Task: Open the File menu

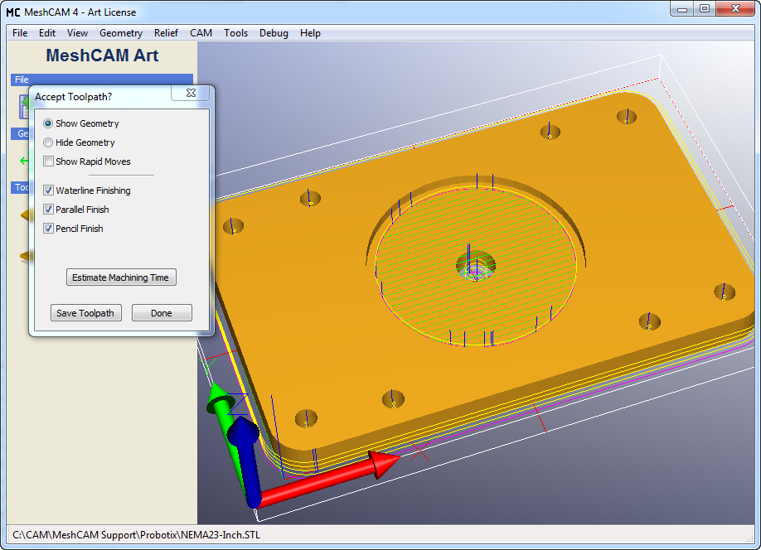Action: coord(20,33)
